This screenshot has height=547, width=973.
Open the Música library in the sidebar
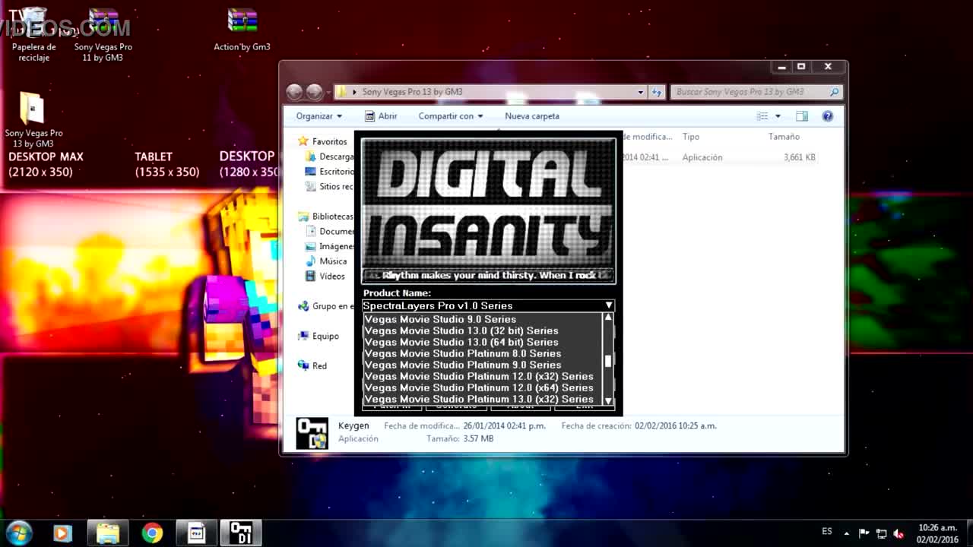[x=332, y=261]
